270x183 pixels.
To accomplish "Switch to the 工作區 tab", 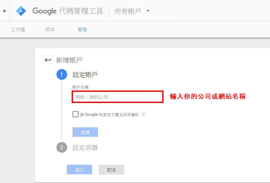I will point(18,29).
